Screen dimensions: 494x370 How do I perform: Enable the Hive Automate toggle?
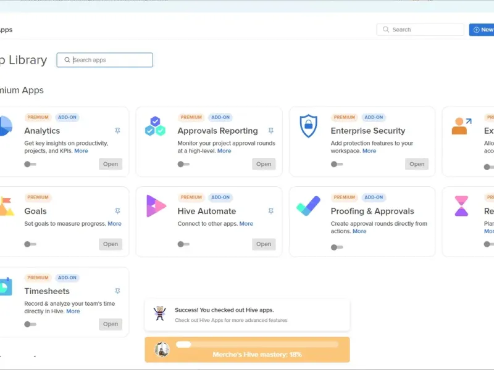[183, 244]
